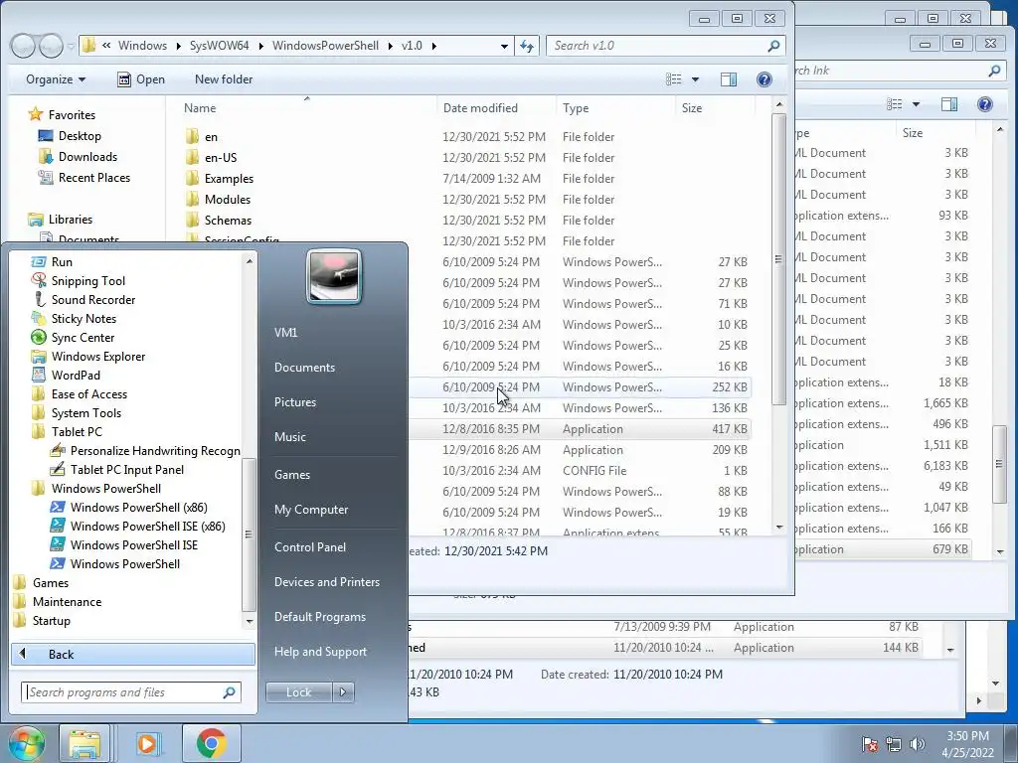Image resolution: width=1018 pixels, height=763 pixels.
Task: Expand shutdown options arrow next to Lock
Action: coord(343,692)
